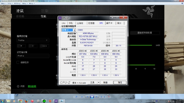Click the delete profile trash button
Image resolution: width=184 pixels, height=103 pixels.
[x=33, y=46]
